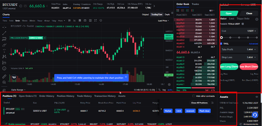Toggle log scale on chart

click(x=164, y=90)
